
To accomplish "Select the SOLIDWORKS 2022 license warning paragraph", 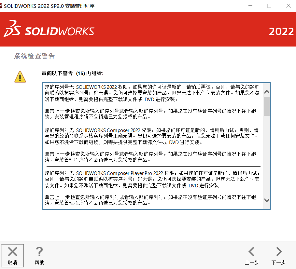I will point(152,93).
